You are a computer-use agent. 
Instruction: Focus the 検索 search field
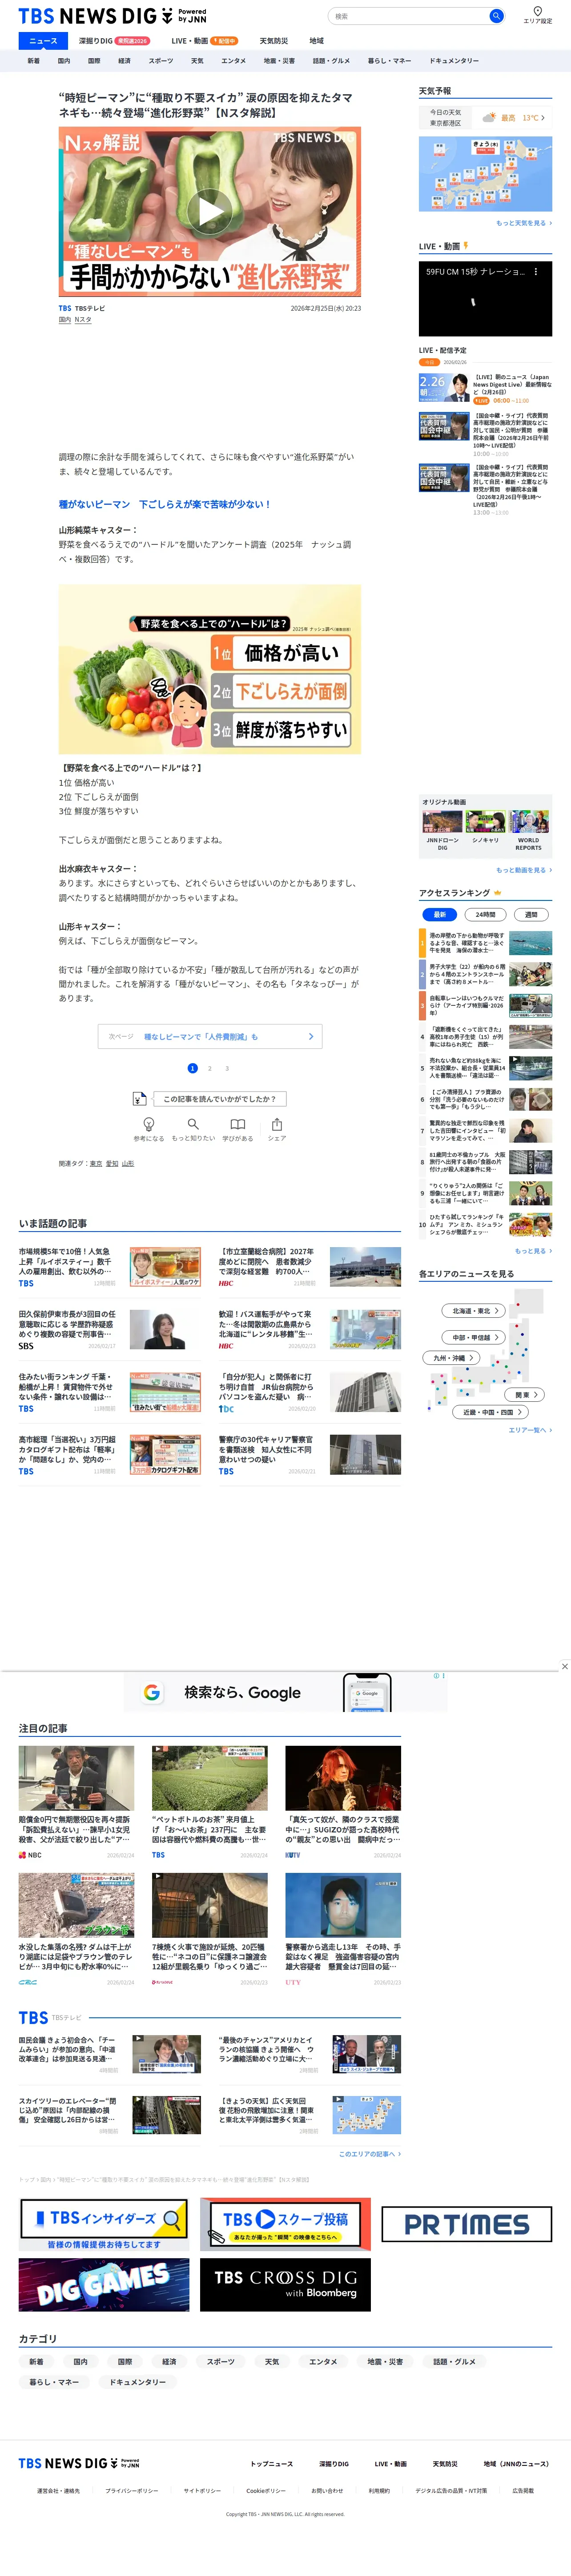(x=408, y=16)
